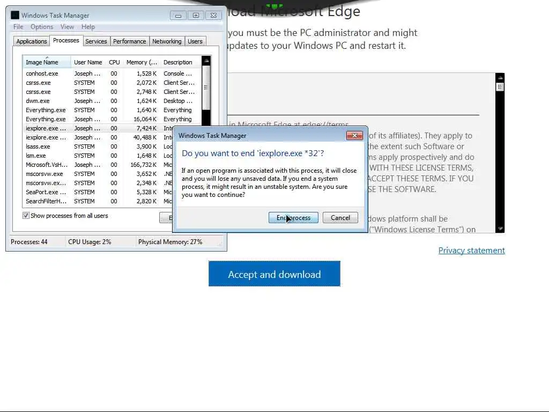Select the lsass.exe process row

click(98, 146)
